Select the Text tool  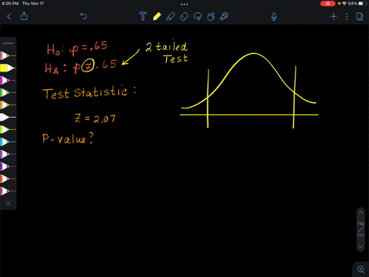pos(143,16)
